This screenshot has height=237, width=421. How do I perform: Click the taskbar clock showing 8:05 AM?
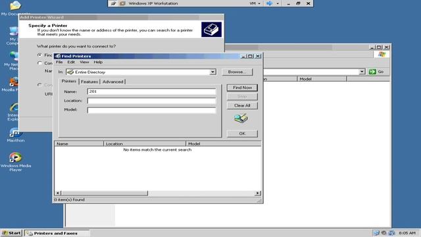pos(407,233)
